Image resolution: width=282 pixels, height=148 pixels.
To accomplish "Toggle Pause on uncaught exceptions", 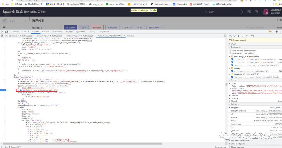I will pos(230,51).
